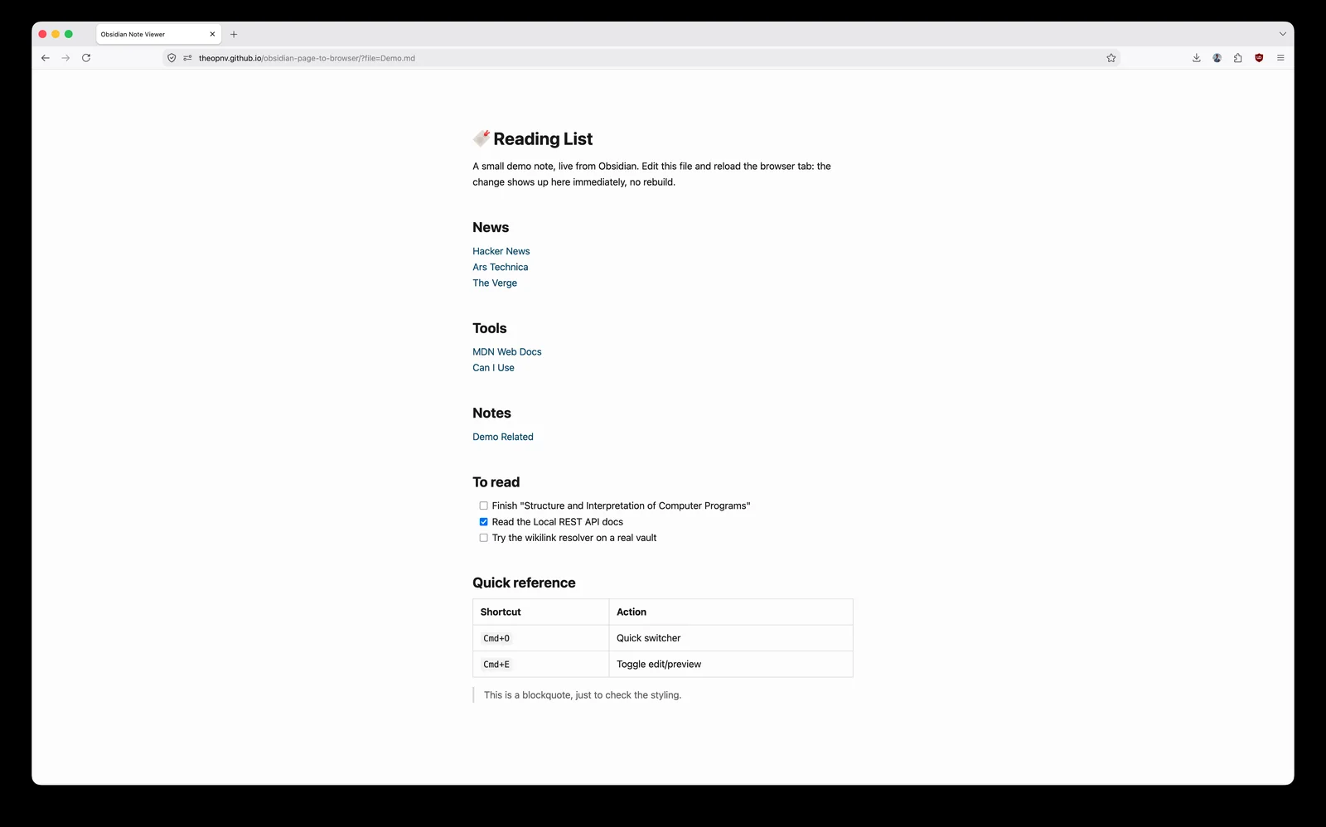The width and height of the screenshot is (1326, 827).
Task: Click the Finish "Structure and Interpretation" task text
Action: point(622,505)
